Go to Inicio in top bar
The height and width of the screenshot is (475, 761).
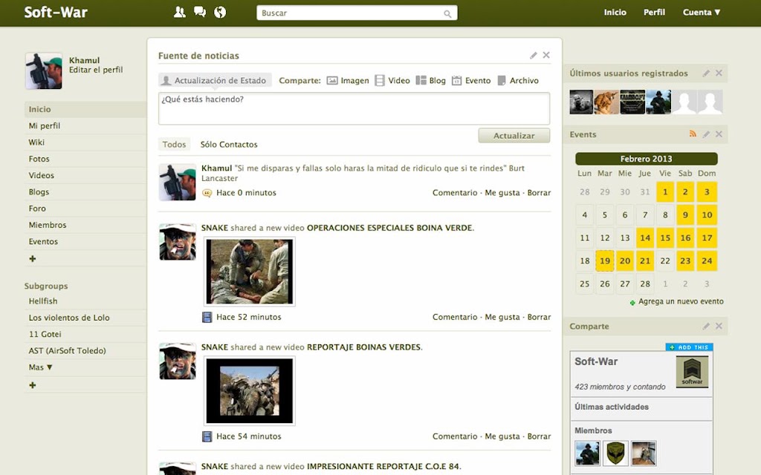point(615,13)
